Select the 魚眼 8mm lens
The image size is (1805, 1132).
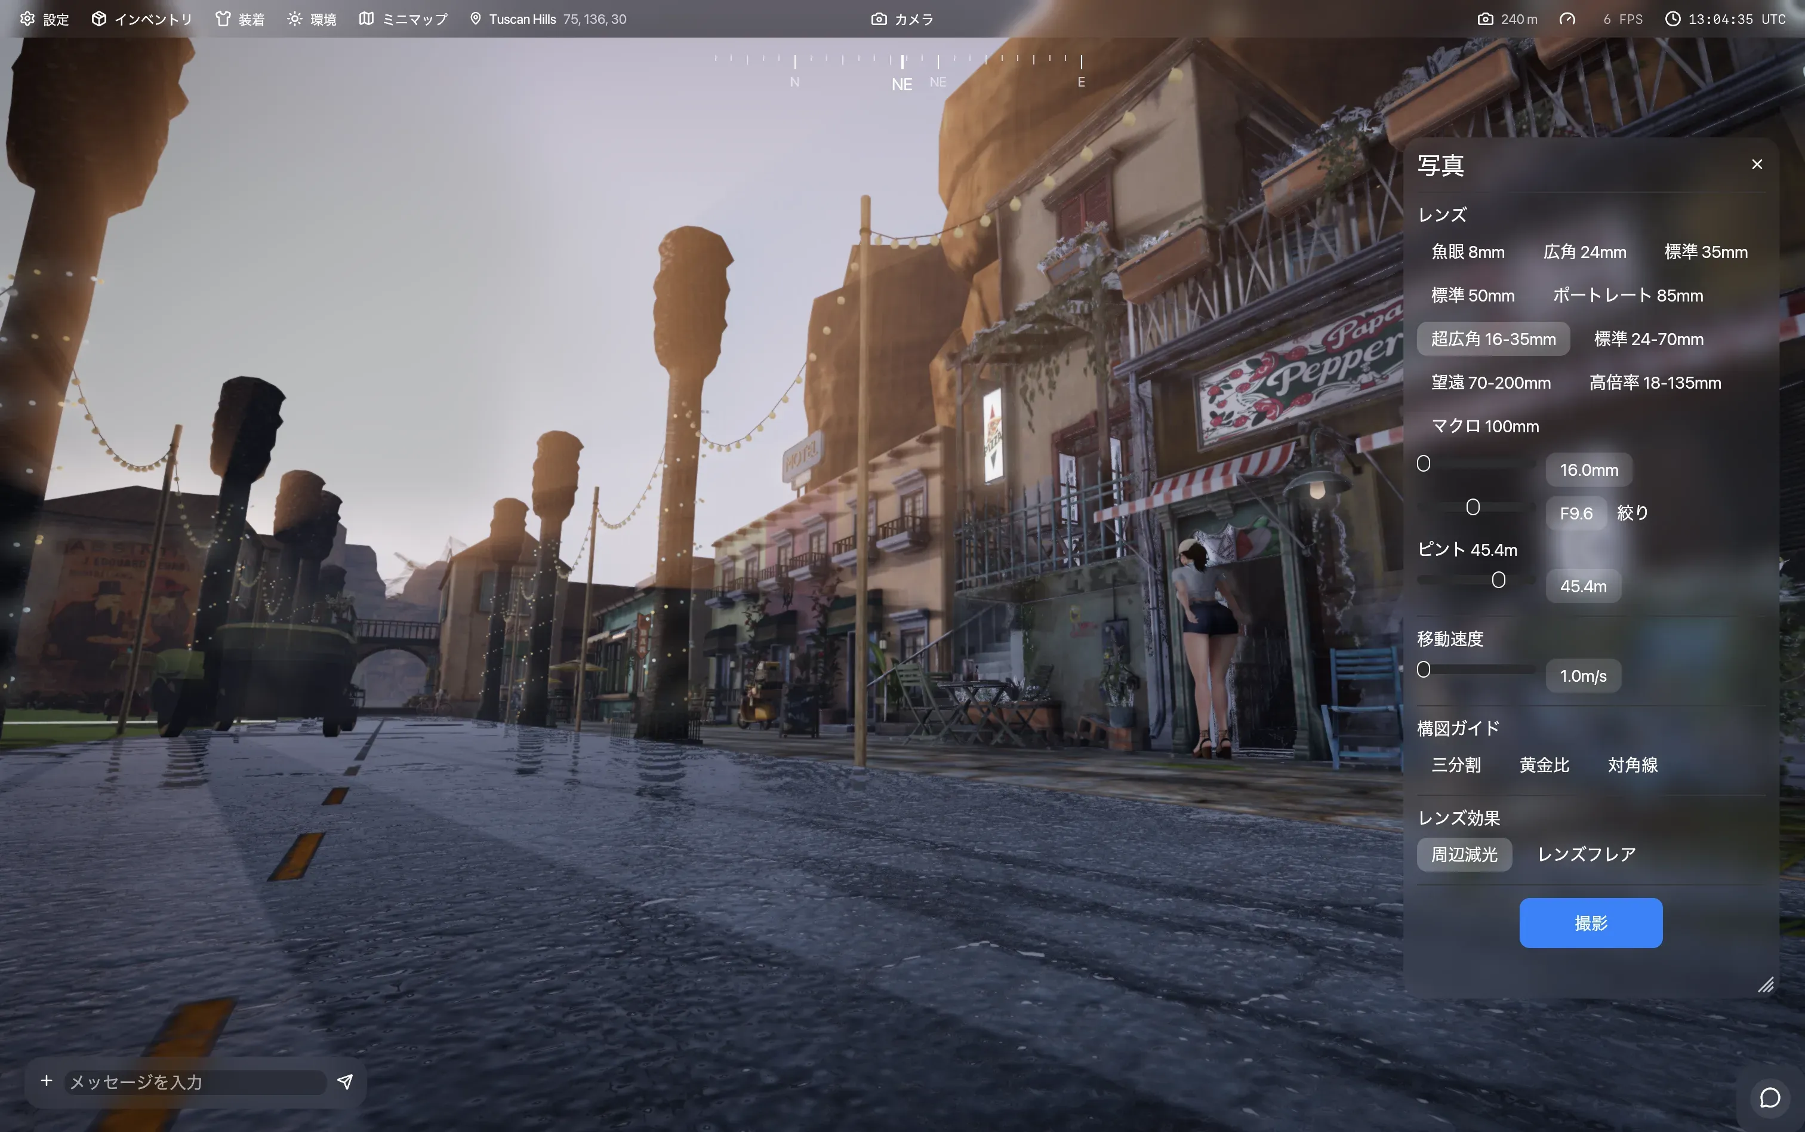pos(1468,251)
